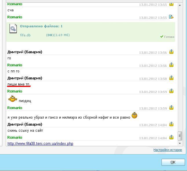The height and width of the screenshot is (171, 187).
Task: Click the message icon beside timestamp 13:55 above 'сча'
Action: 171,4
